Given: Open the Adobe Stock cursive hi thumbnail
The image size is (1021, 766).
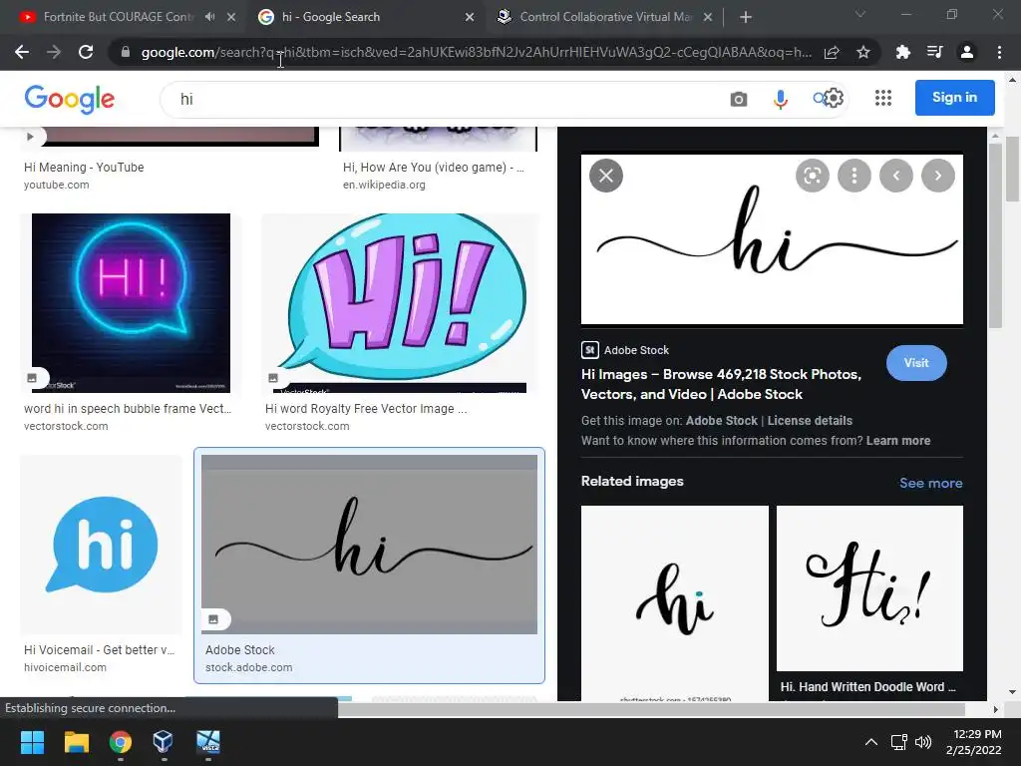Looking at the screenshot, I should pyautogui.click(x=369, y=545).
